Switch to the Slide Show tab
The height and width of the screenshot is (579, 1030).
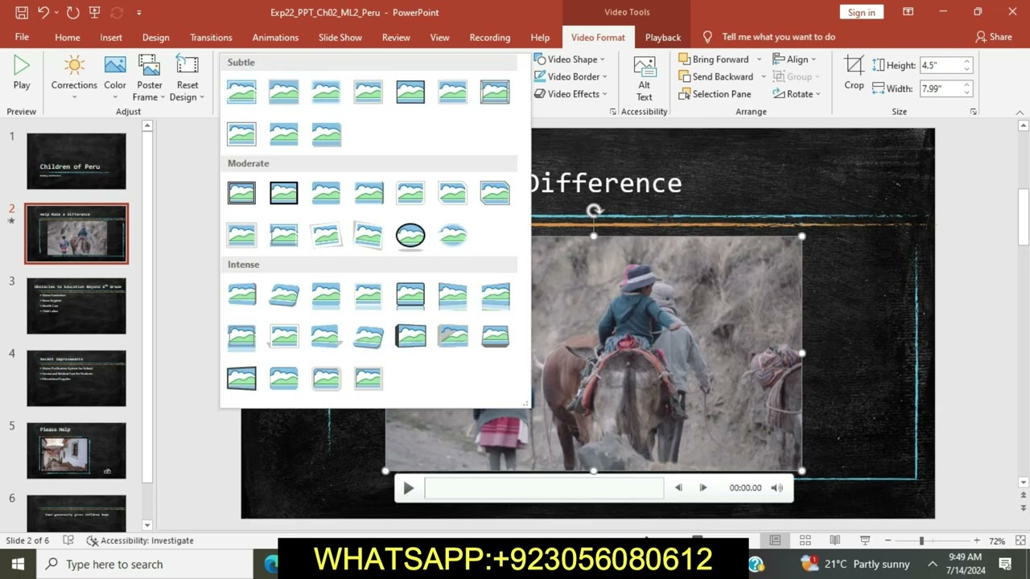click(340, 37)
